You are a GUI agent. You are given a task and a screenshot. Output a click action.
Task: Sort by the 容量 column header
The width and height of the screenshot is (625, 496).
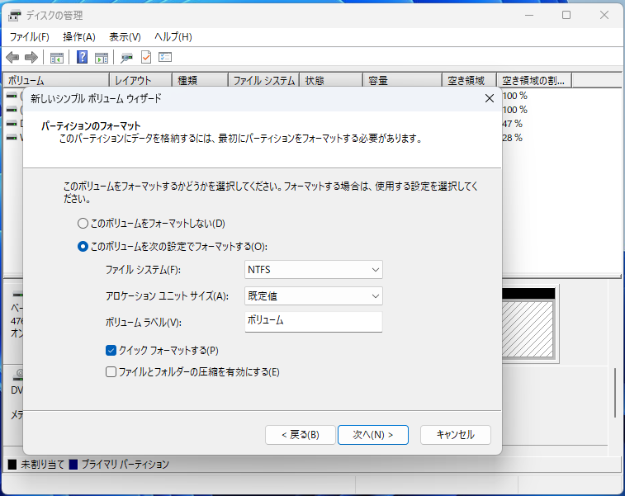click(x=403, y=81)
